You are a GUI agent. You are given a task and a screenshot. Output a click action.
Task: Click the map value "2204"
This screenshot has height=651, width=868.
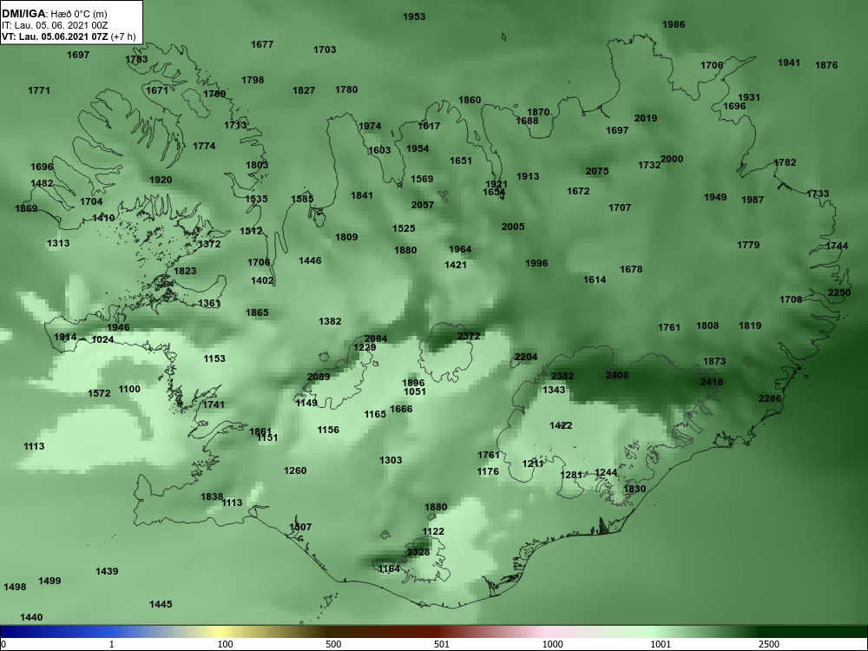(x=526, y=357)
